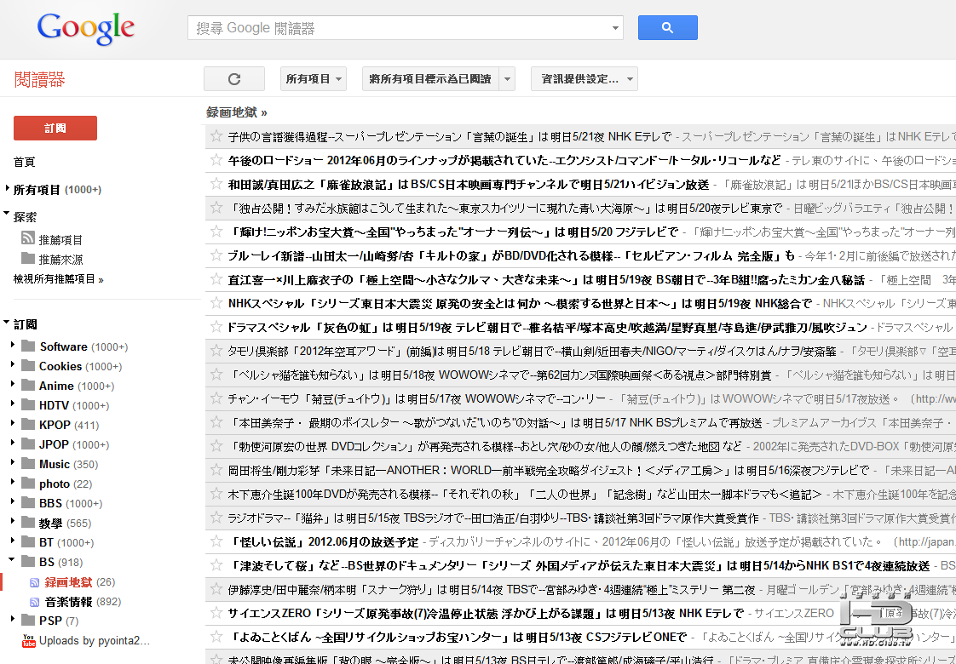Open the search box dropdown arrow
956x664 pixels.
(x=615, y=28)
